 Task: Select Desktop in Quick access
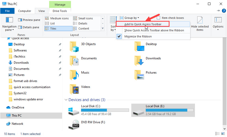19,44
